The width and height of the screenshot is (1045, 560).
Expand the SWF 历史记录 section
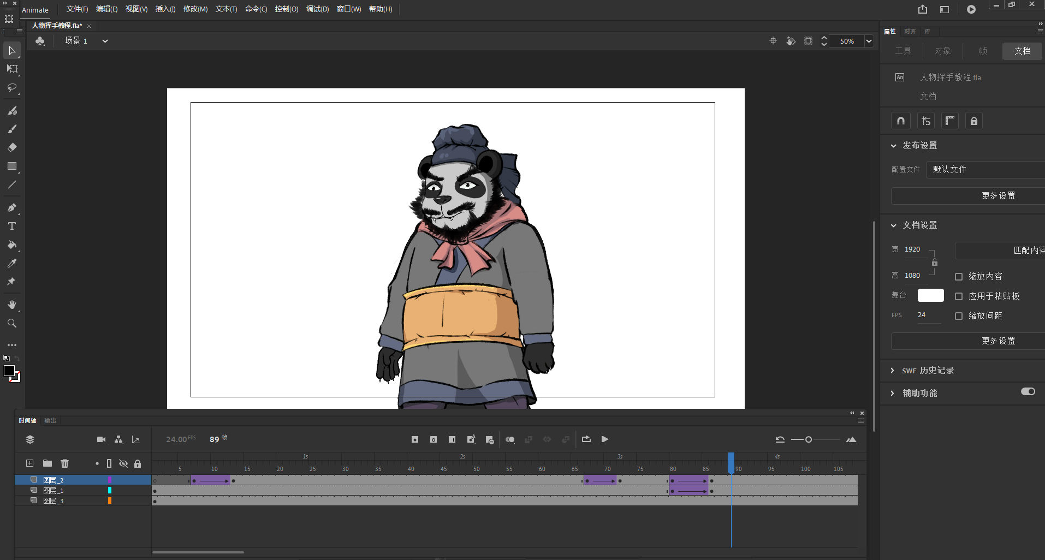(893, 371)
